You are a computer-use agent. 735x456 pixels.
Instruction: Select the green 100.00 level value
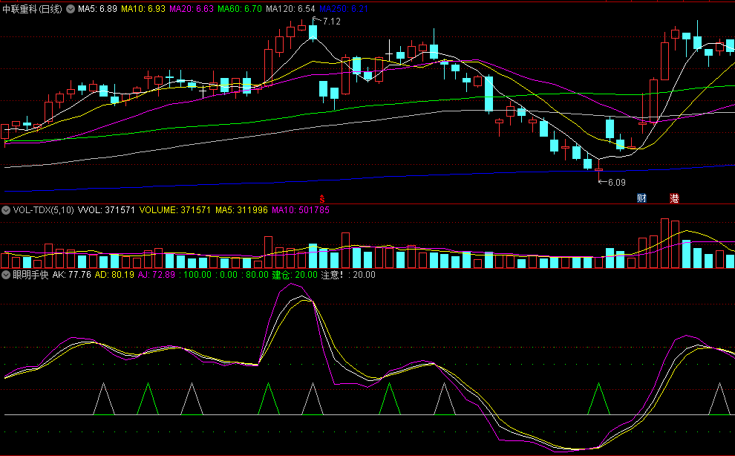[197, 275]
